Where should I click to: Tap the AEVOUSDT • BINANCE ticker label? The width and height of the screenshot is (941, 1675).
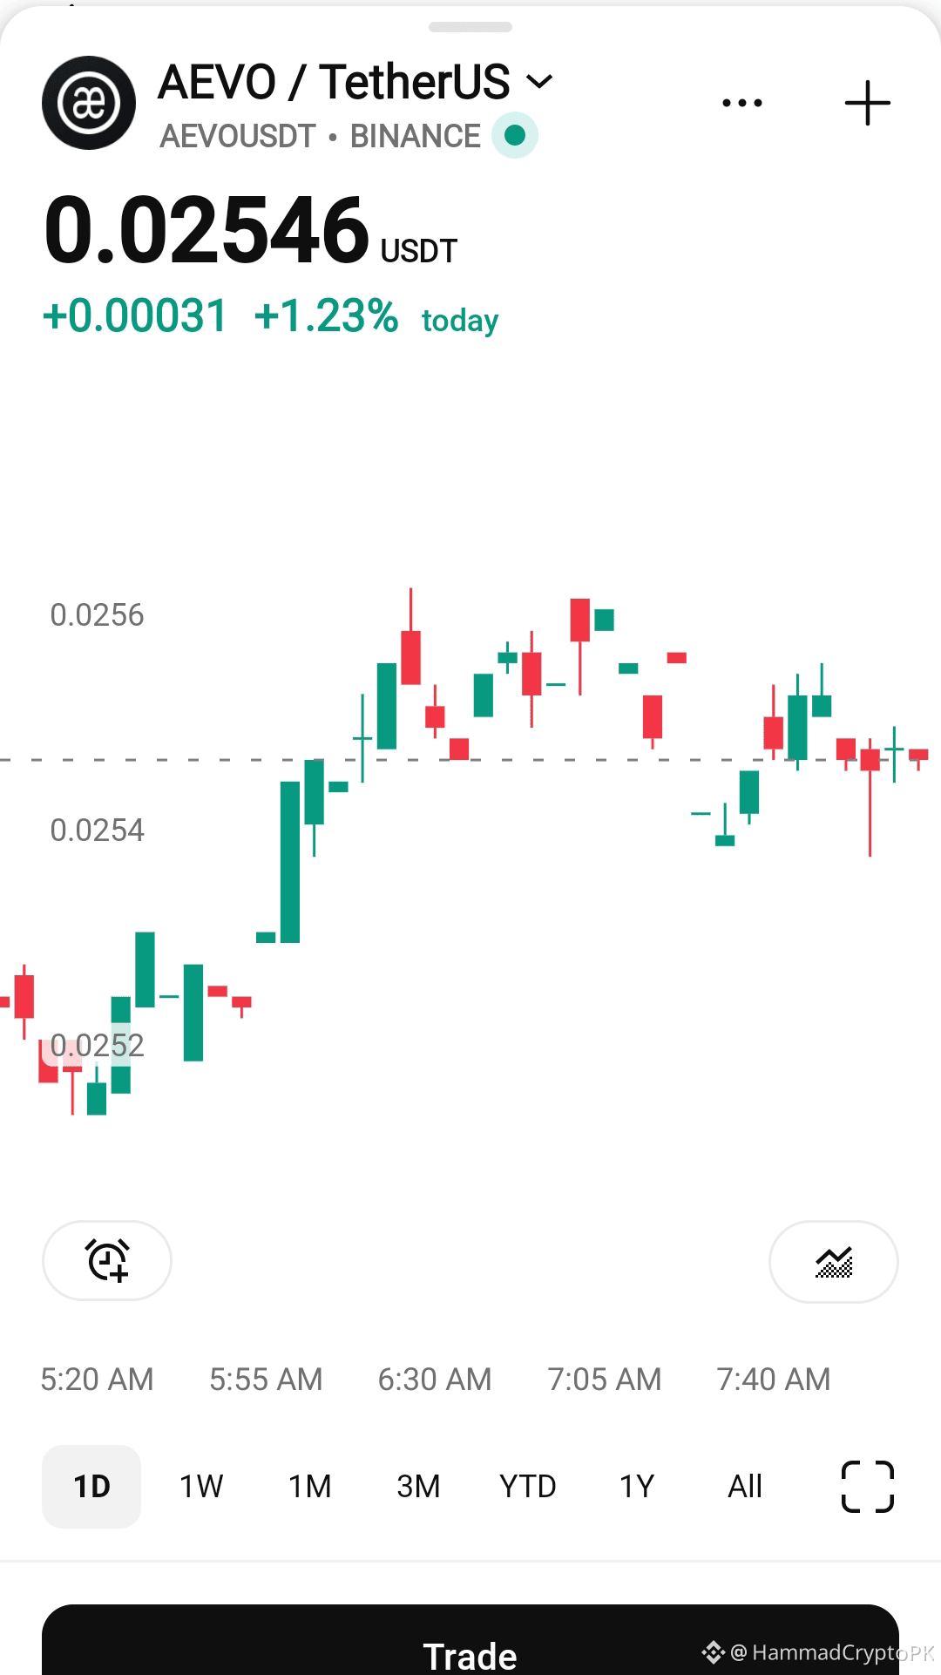[x=321, y=136]
